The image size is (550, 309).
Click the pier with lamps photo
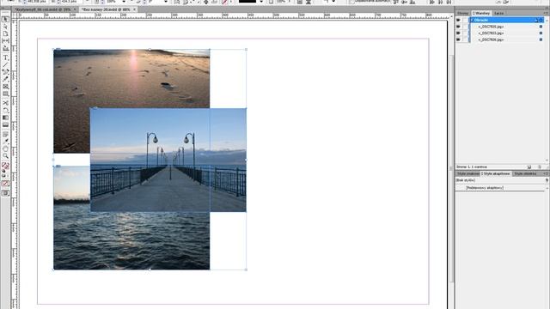point(168,160)
